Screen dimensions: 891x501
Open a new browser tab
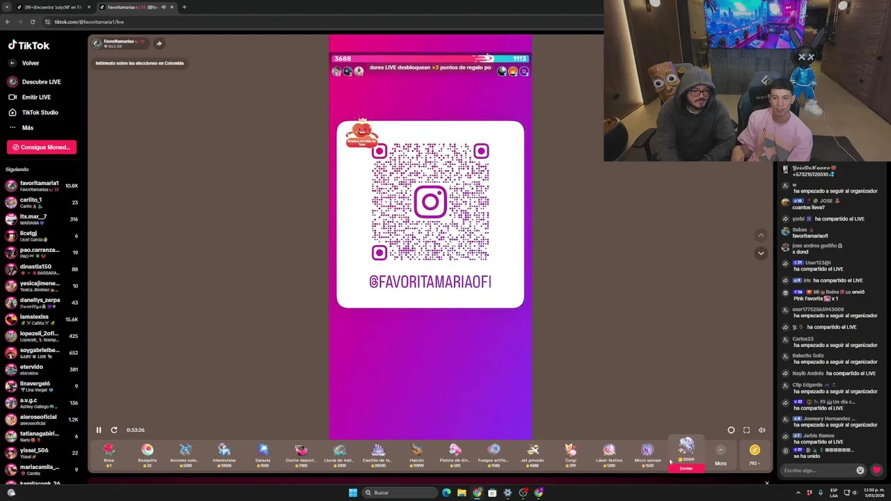[184, 7]
